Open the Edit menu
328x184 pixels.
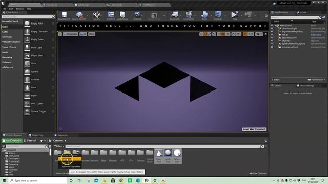[11, 9]
